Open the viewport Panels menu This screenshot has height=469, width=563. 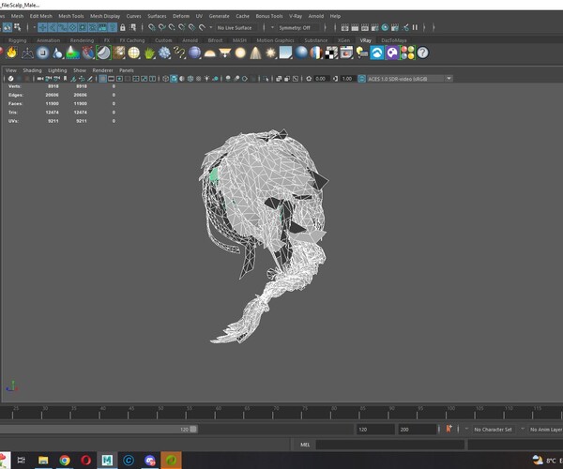127,70
